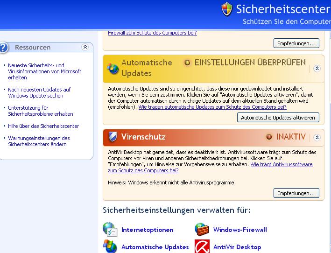Click Empfehlungen button in Firewall section

pyautogui.click(x=296, y=43)
